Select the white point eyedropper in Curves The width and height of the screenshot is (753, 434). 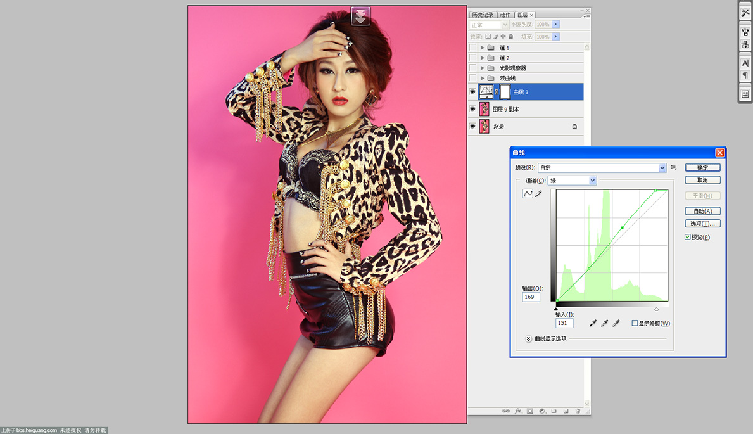pyautogui.click(x=616, y=324)
